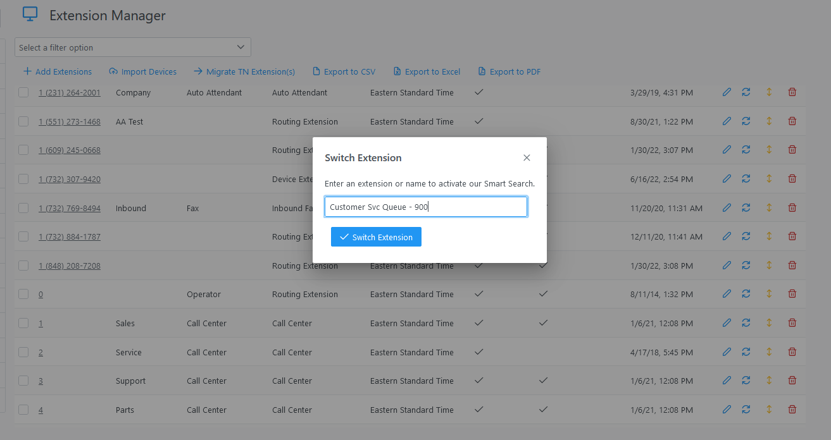Click the Extension Manager monitor icon
This screenshot has height=440, width=831.
point(30,14)
